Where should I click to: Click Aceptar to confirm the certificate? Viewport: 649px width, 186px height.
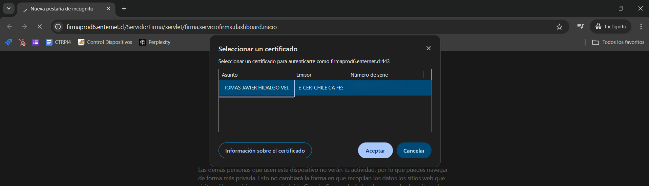click(x=375, y=151)
